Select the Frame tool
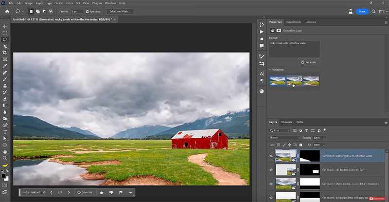This screenshot has height=202, width=389. (5, 59)
